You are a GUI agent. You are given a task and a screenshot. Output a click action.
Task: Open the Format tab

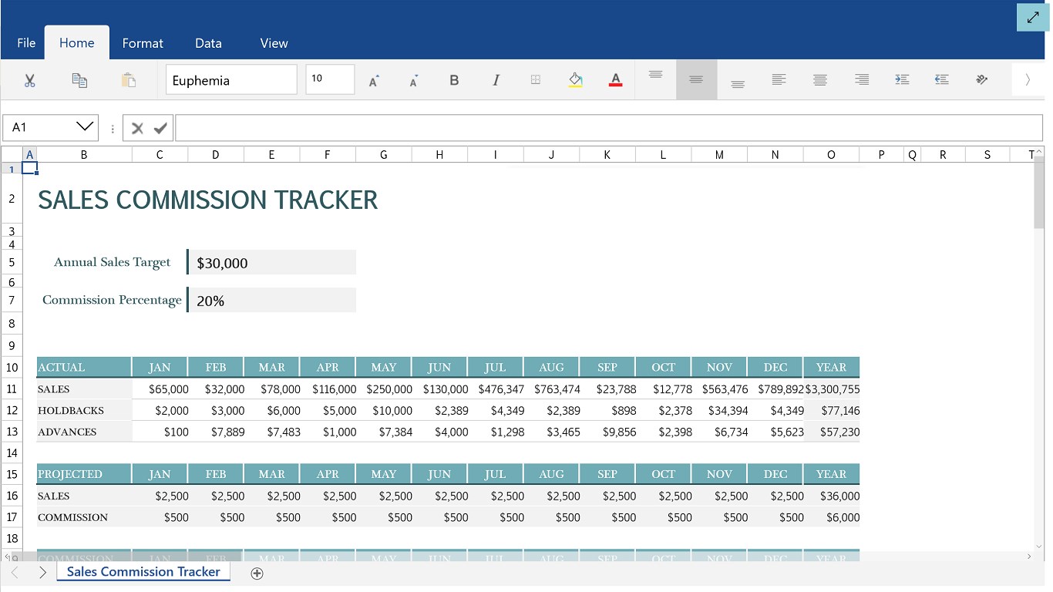tap(143, 43)
